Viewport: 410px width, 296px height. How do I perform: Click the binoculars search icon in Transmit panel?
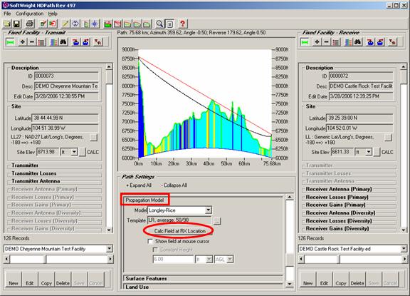(63, 42)
